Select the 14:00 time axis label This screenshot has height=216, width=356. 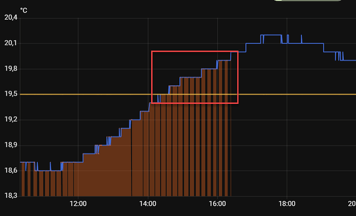click(x=148, y=203)
